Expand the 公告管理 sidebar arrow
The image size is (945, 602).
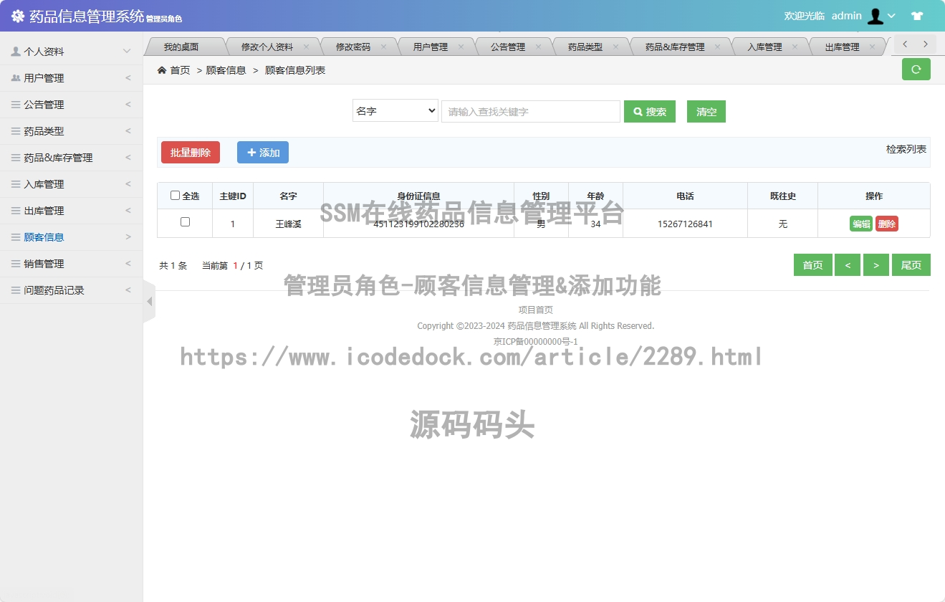[x=128, y=105]
